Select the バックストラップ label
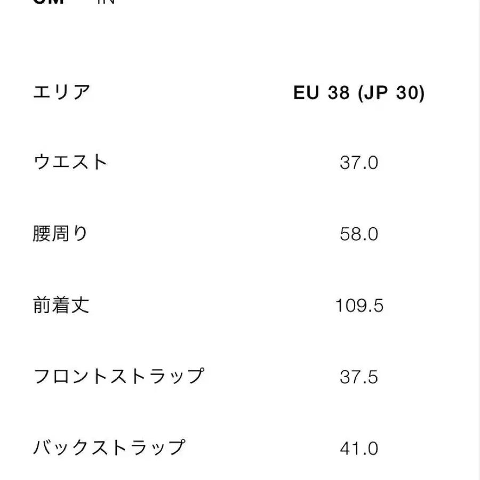This screenshot has height=480, width=480. coord(109,448)
